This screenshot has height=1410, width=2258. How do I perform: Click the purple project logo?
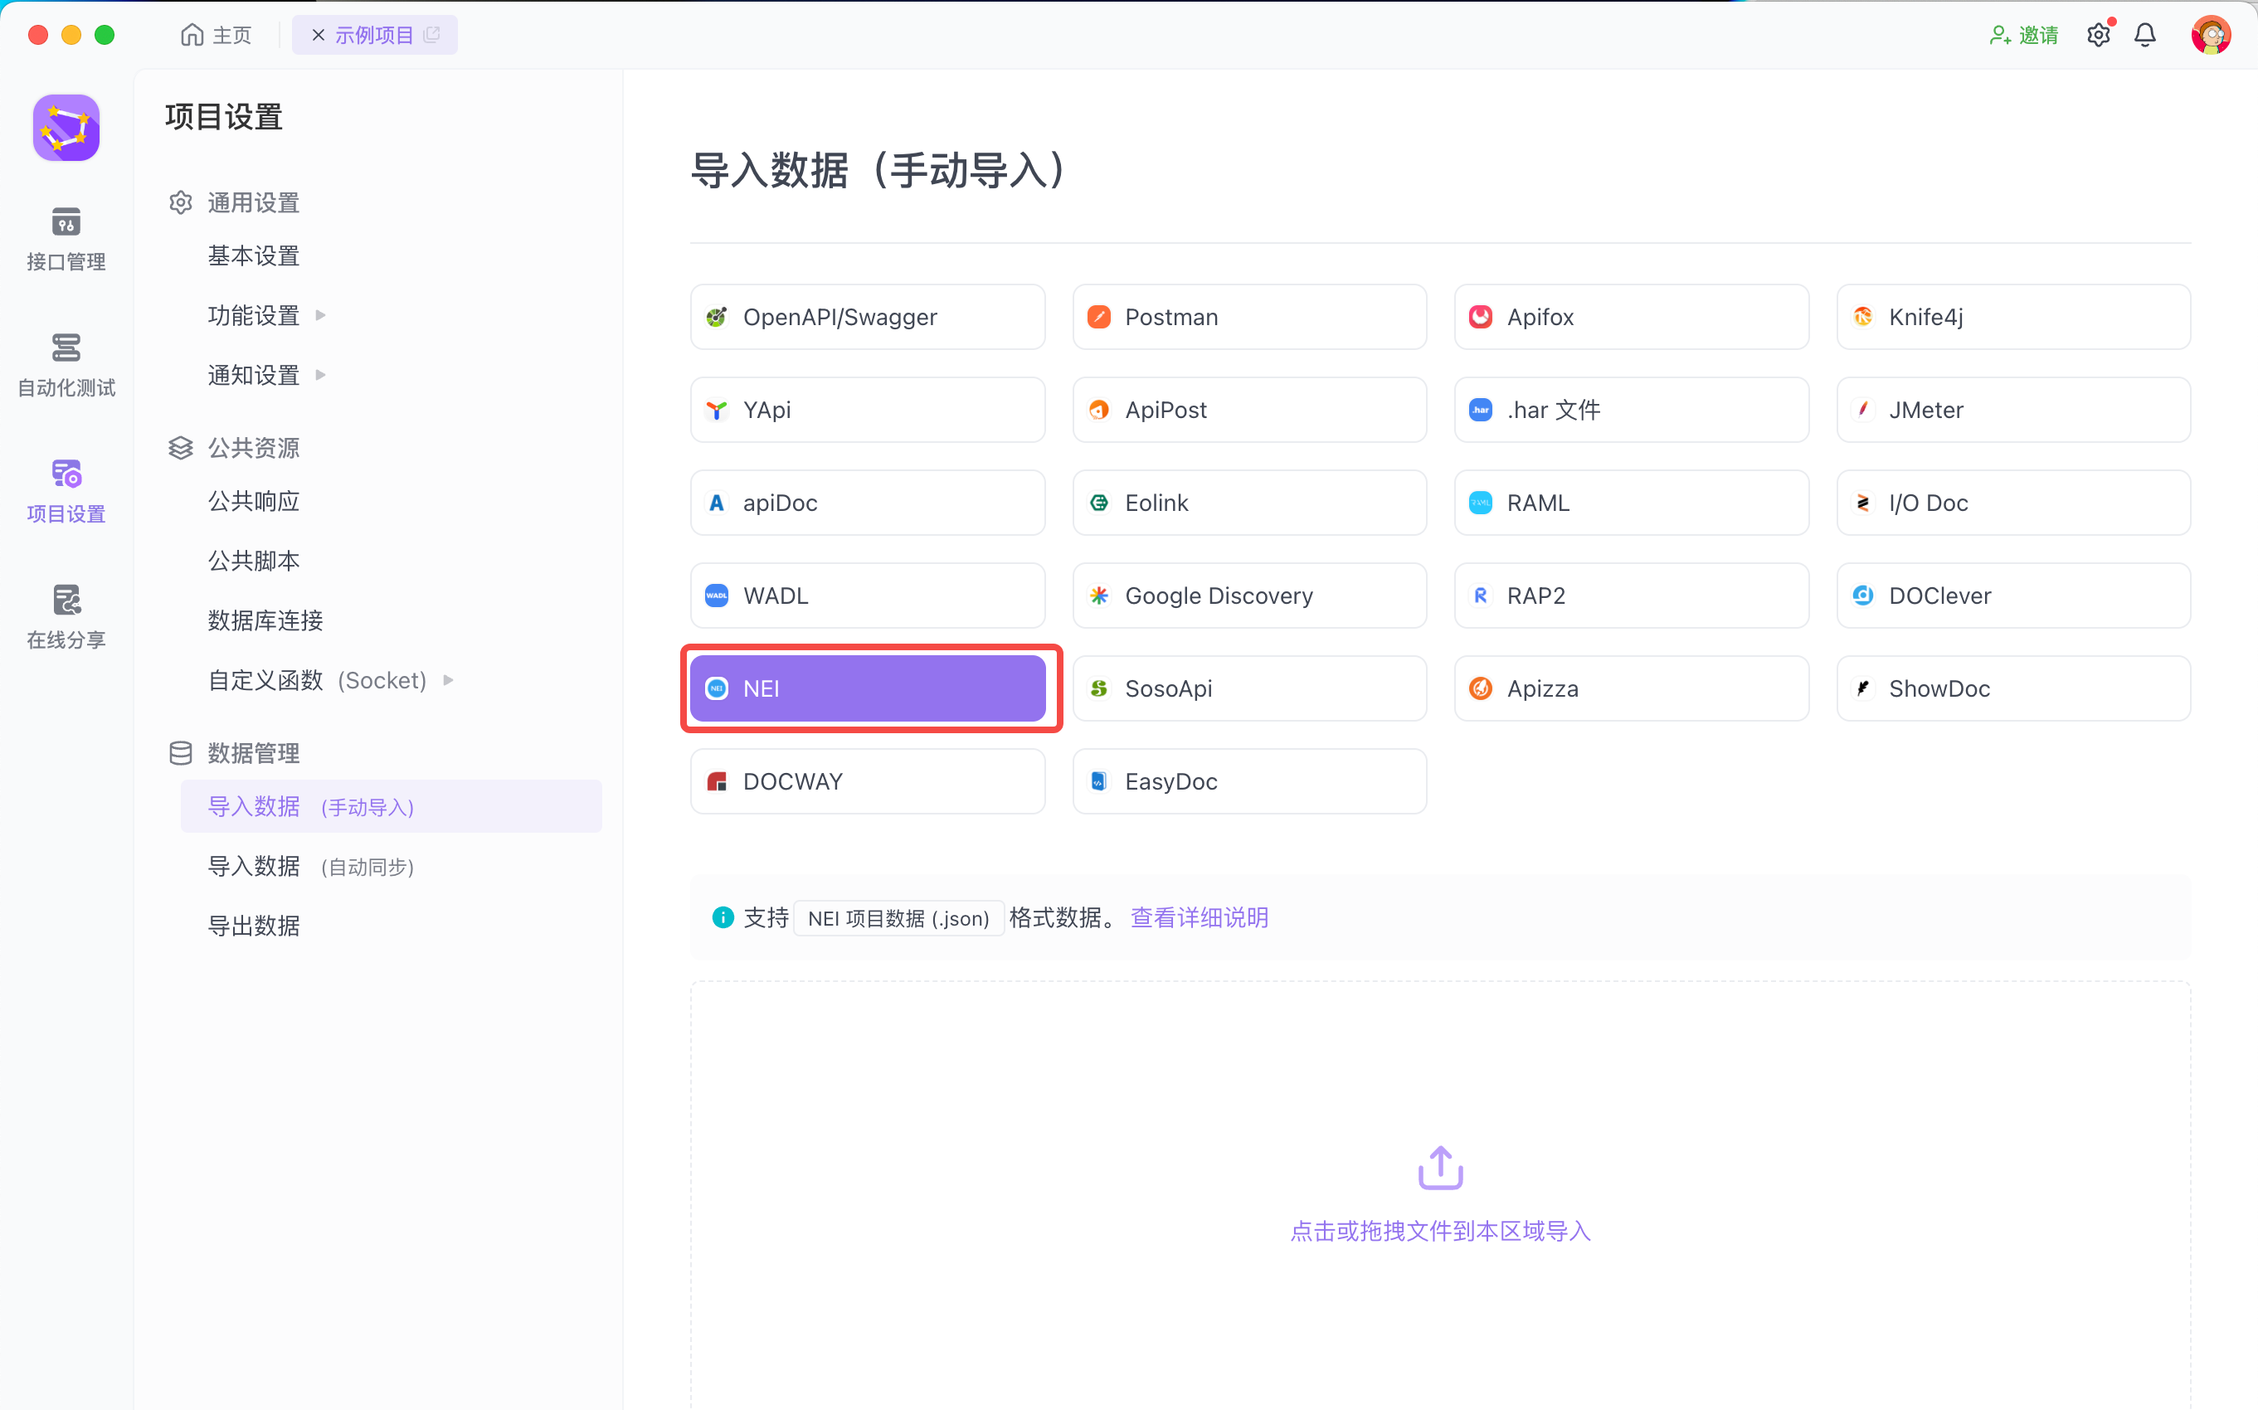[x=66, y=128]
